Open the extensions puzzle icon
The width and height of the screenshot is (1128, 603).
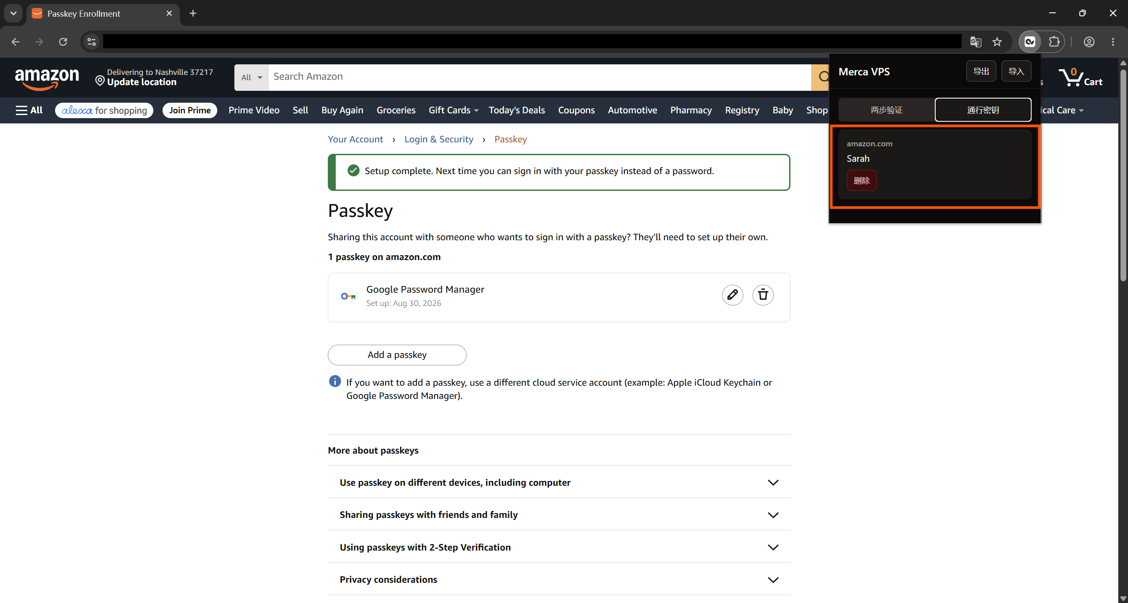1054,42
